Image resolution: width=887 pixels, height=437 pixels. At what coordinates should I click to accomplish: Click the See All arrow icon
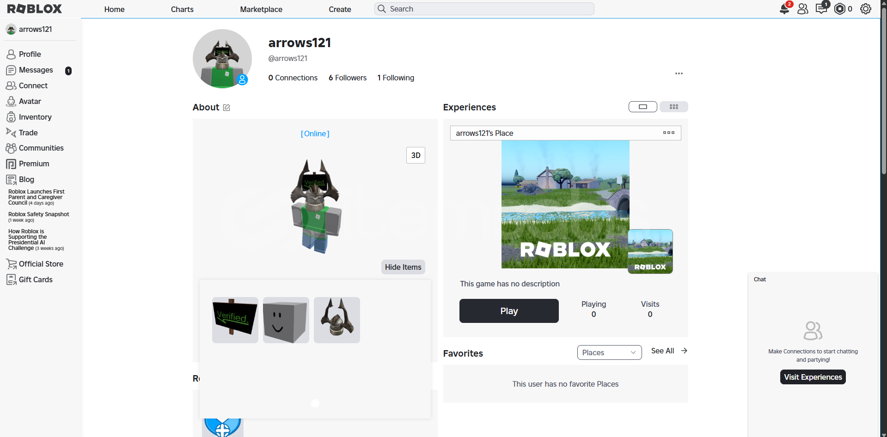(x=684, y=351)
